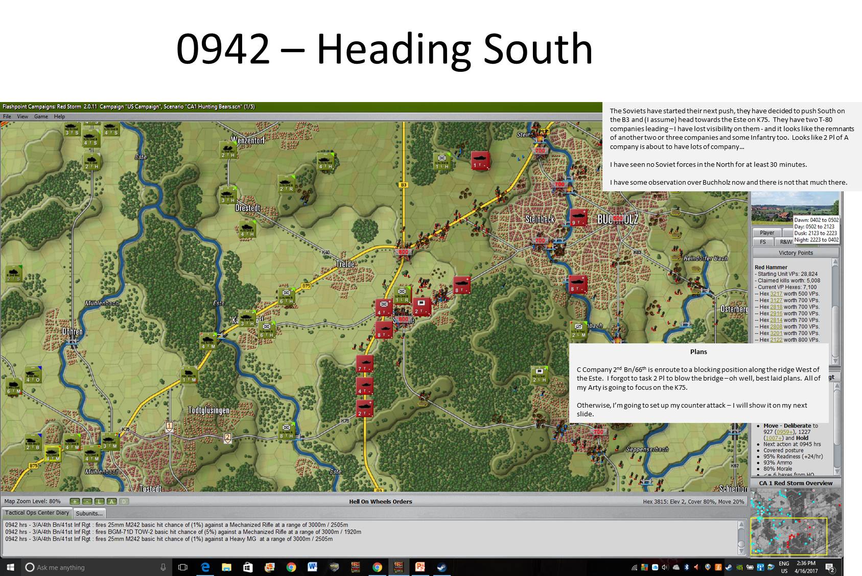Select US 2 T H unit near Wenzentorf
The height and width of the screenshot is (576, 862).
pyautogui.click(x=228, y=150)
